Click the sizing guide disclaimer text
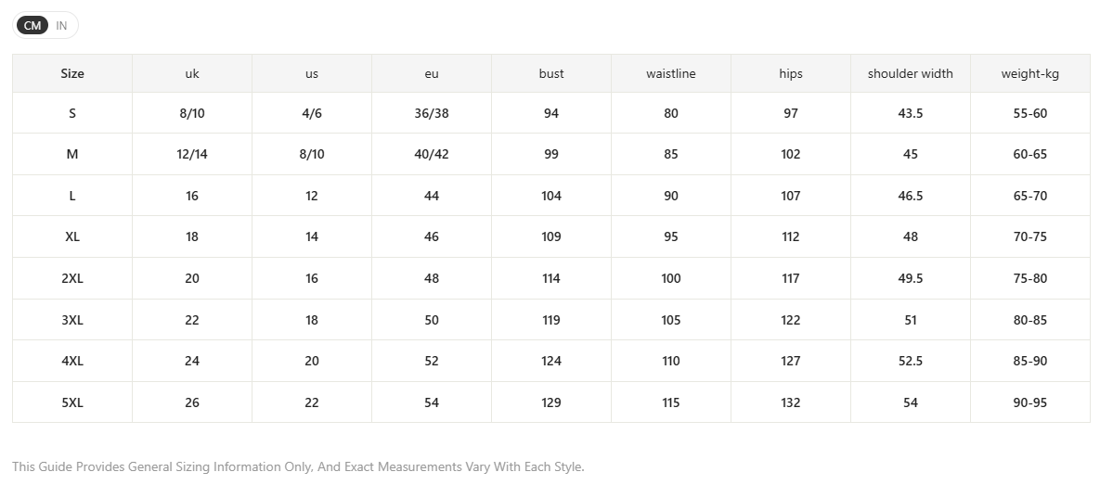This screenshot has height=485, width=1100. coord(298,466)
